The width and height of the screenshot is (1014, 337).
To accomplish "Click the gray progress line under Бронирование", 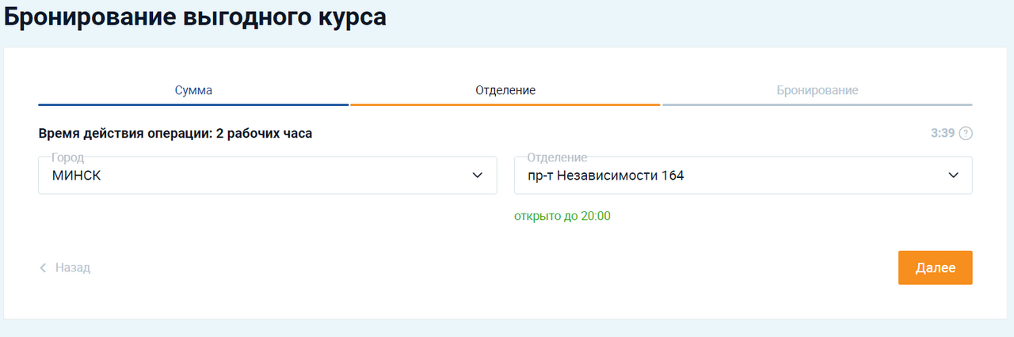I will (x=818, y=104).
